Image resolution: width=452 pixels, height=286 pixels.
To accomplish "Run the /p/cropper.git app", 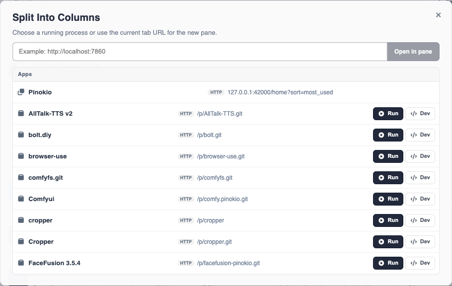I will [388, 242].
